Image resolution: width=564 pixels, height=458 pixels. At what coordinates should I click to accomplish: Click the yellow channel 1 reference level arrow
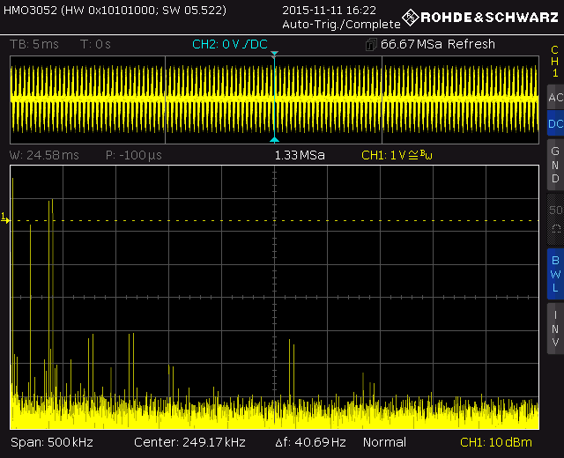tap(5, 218)
